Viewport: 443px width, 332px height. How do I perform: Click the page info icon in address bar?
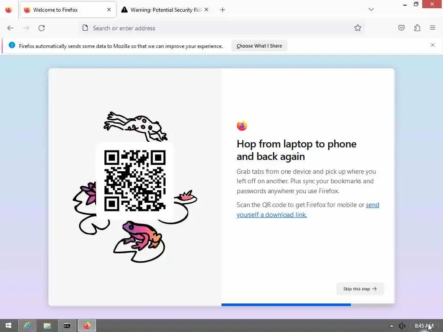point(85,28)
